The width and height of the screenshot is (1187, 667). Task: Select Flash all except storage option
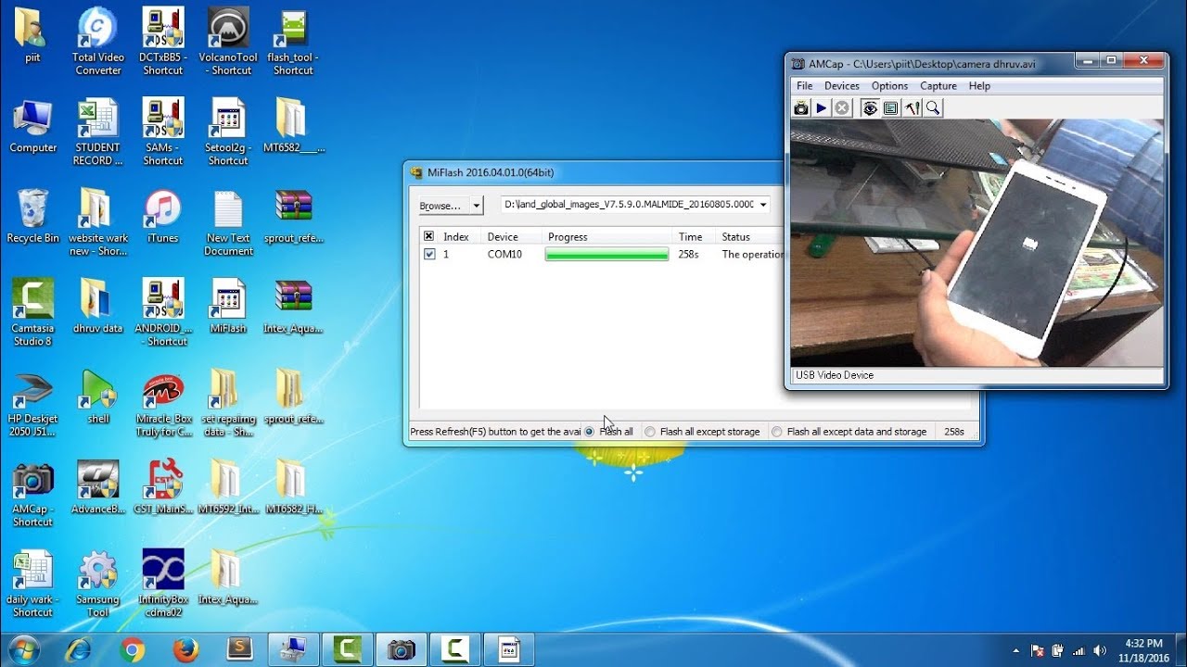click(x=650, y=432)
